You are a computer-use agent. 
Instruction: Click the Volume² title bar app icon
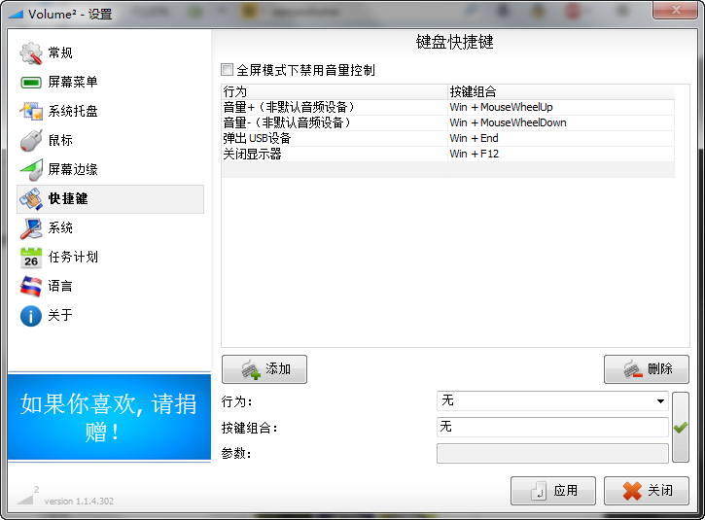point(17,15)
